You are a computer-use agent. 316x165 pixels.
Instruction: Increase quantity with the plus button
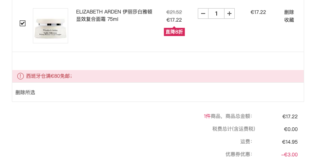[x=229, y=14]
